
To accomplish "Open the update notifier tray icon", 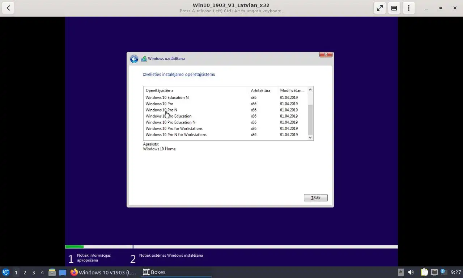I will tap(443, 272).
